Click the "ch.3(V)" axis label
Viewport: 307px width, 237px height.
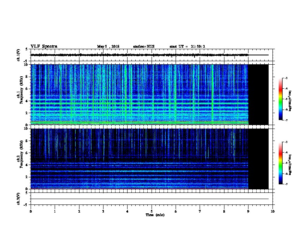coord(18,199)
